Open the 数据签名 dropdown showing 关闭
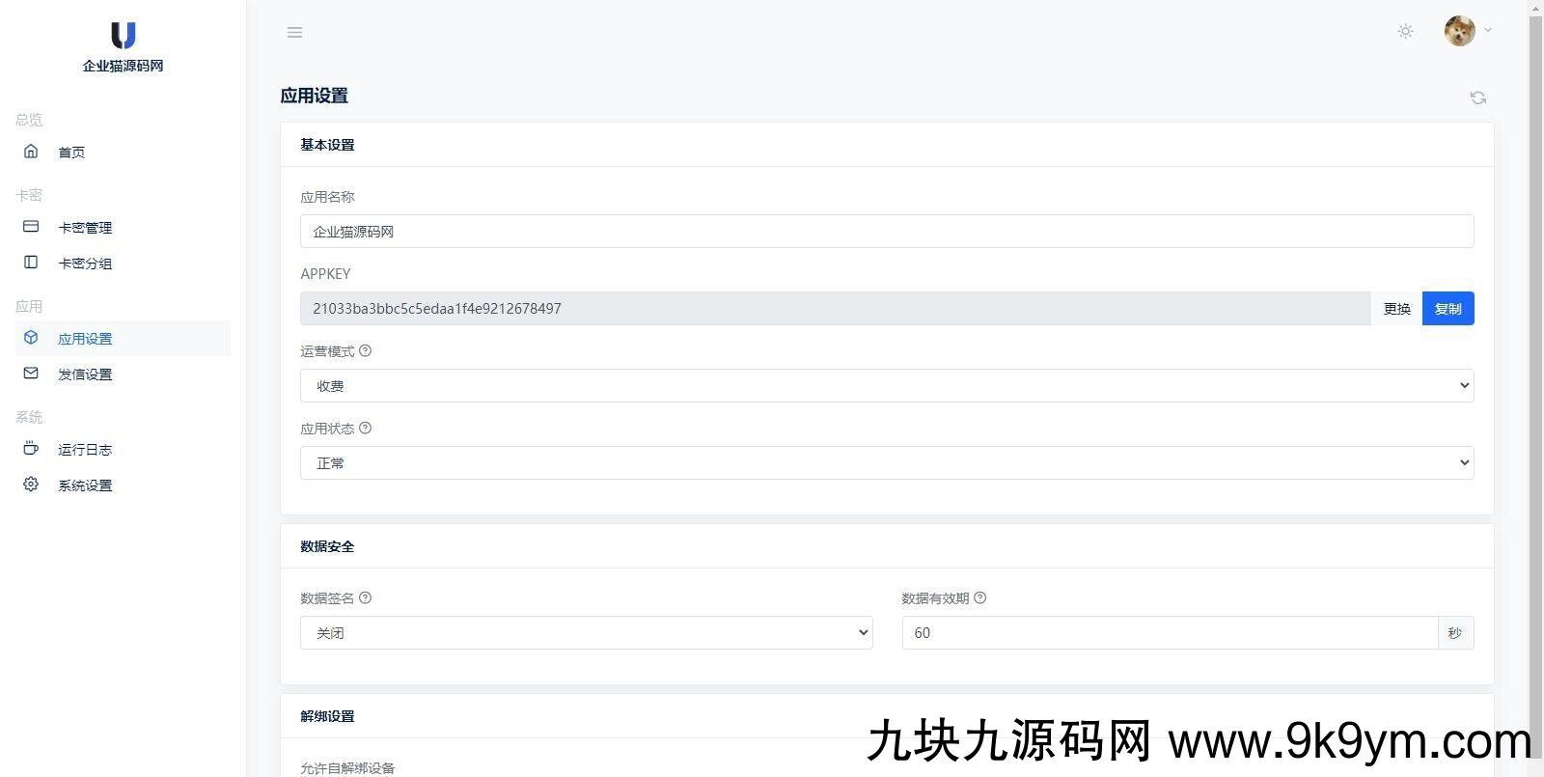Image resolution: width=1544 pixels, height=777 pixels. coord(586,633)
